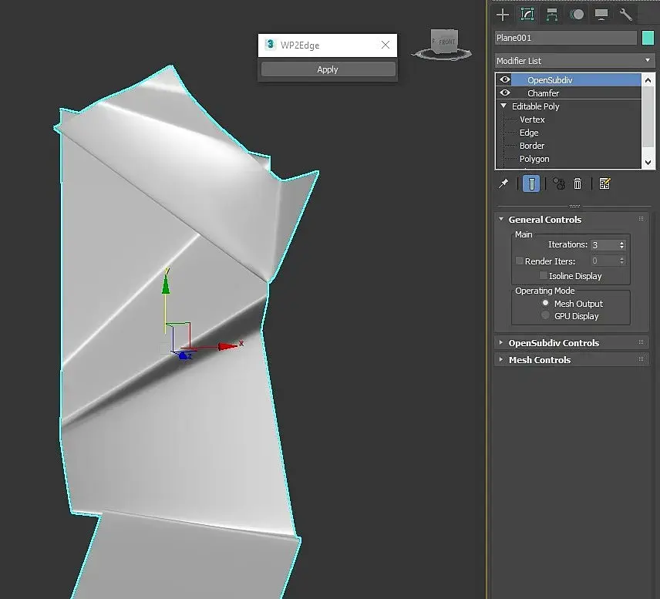Open Configure Modifier Sets icon
Screen dimensions: 660x599
pos(604,184)
